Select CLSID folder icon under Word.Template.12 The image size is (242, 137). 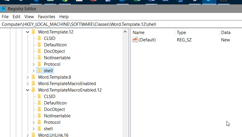[x=39, y=38]
